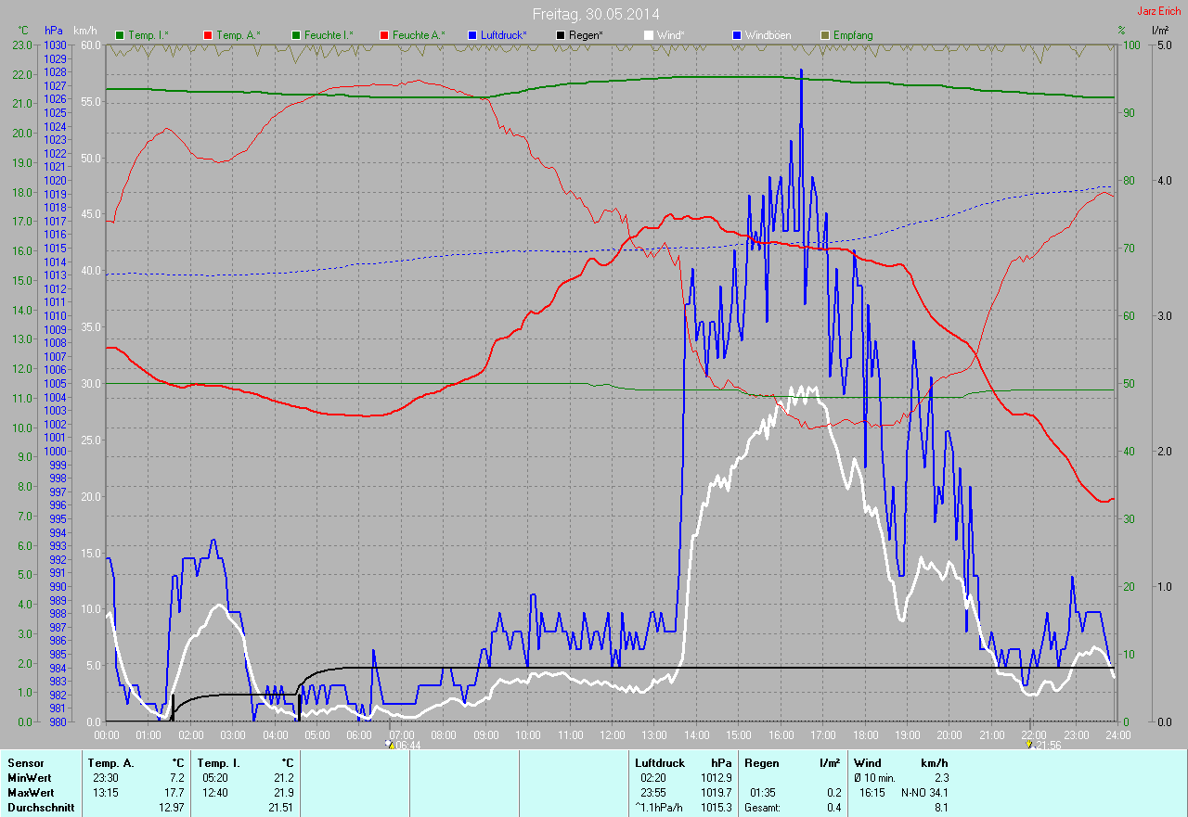Pick the red Feuchte A.* legend swatch
The image size is (1188, 817).
pos(384,35)
